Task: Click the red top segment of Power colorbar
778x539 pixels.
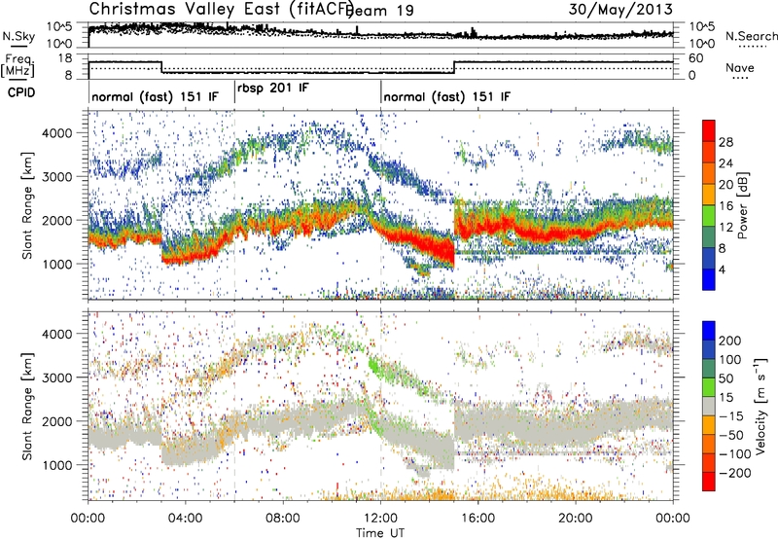Action: pos(709,130)
